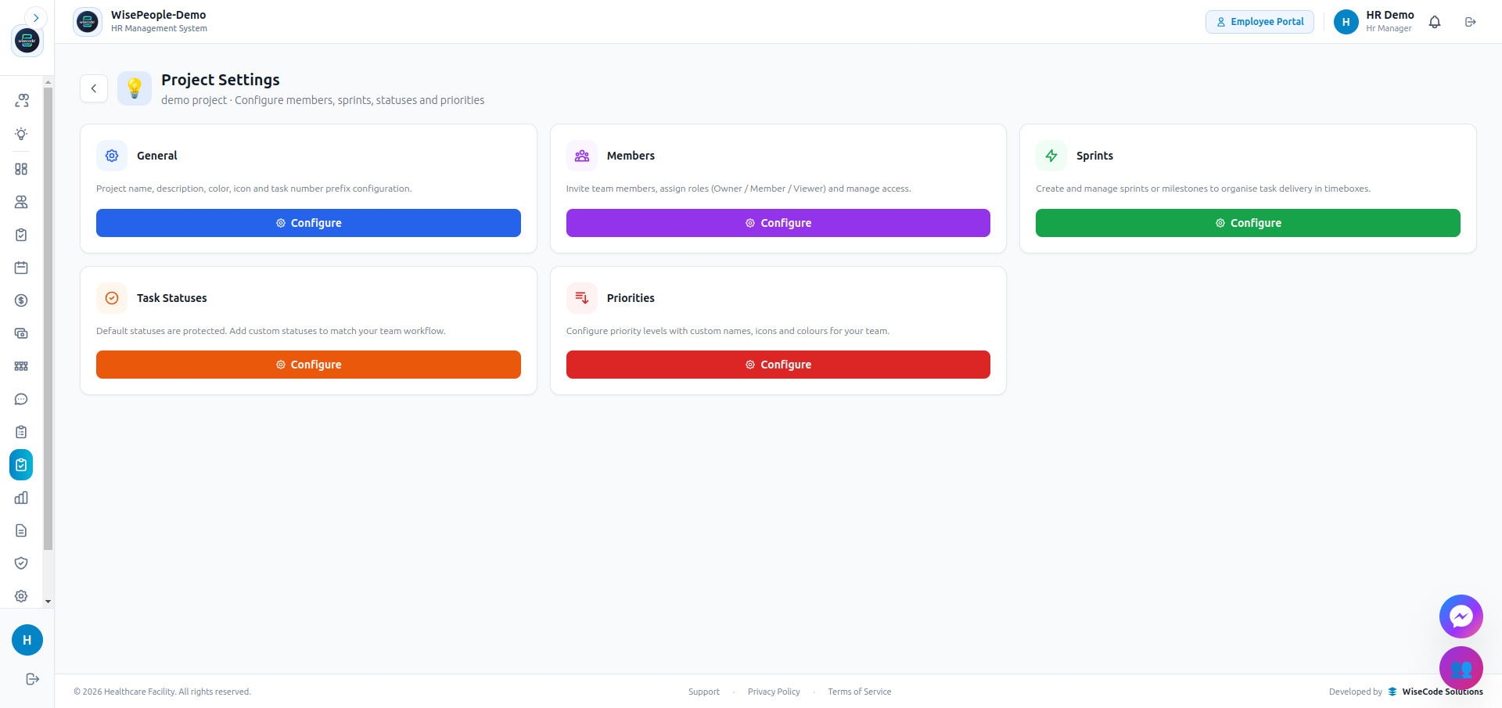This screenshot has height=708, width=1502.
Task: Open the bar chart reports icon in sidebar
Action: (x=21, y=498)
